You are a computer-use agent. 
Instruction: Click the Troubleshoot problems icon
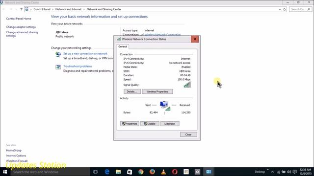click(58, 67)
